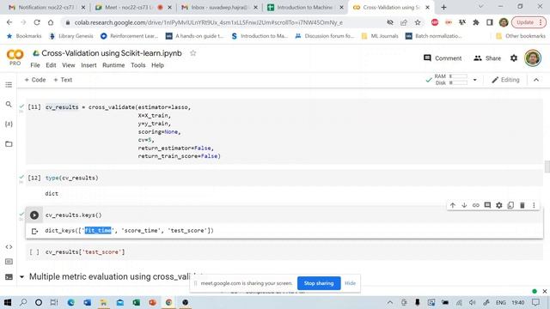Open the command palette icon in sidebar
Viewport: 550px width, 309px height.
click(x=9, y=262)
